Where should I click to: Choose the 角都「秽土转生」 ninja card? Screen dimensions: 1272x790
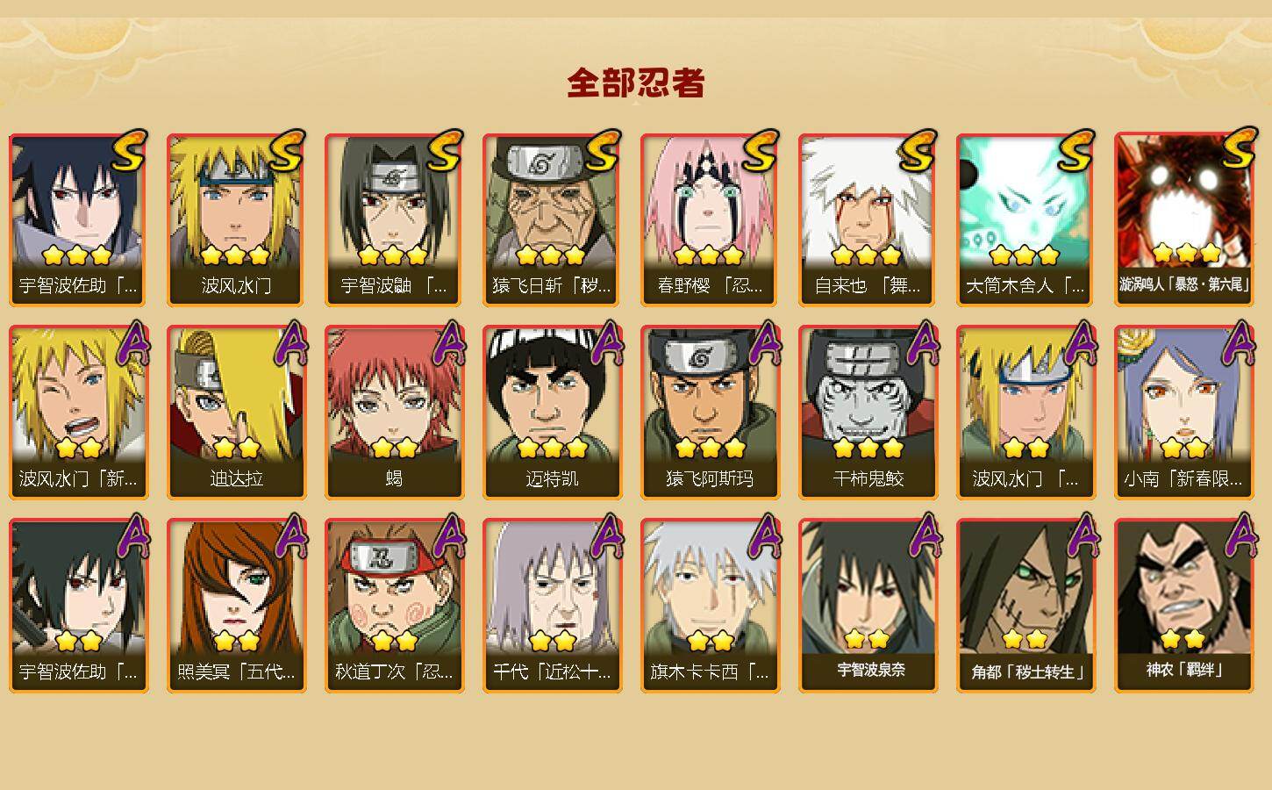(x=1025, y=606)
